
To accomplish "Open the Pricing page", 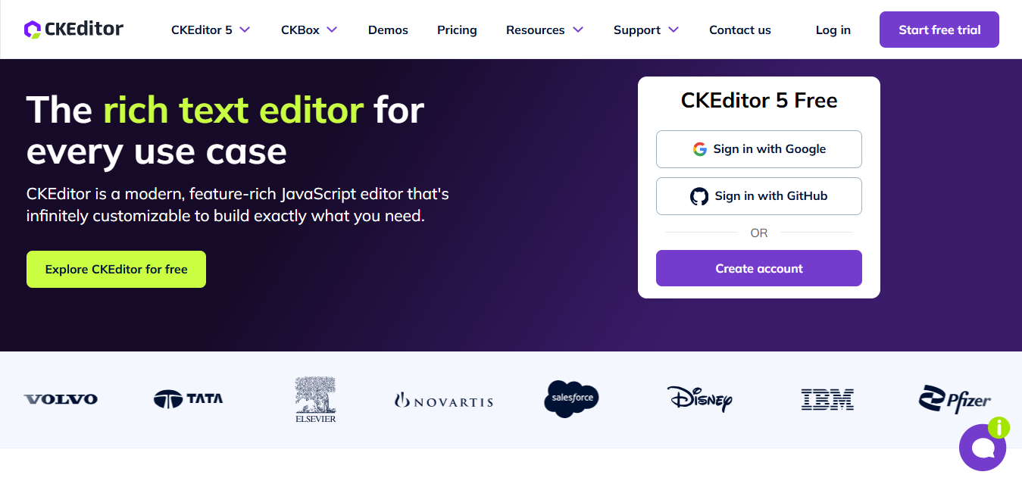I will [x=457, y=30].
